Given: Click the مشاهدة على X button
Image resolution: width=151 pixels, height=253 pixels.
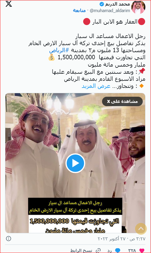Looking at the screenshot, I should [122, 101].
